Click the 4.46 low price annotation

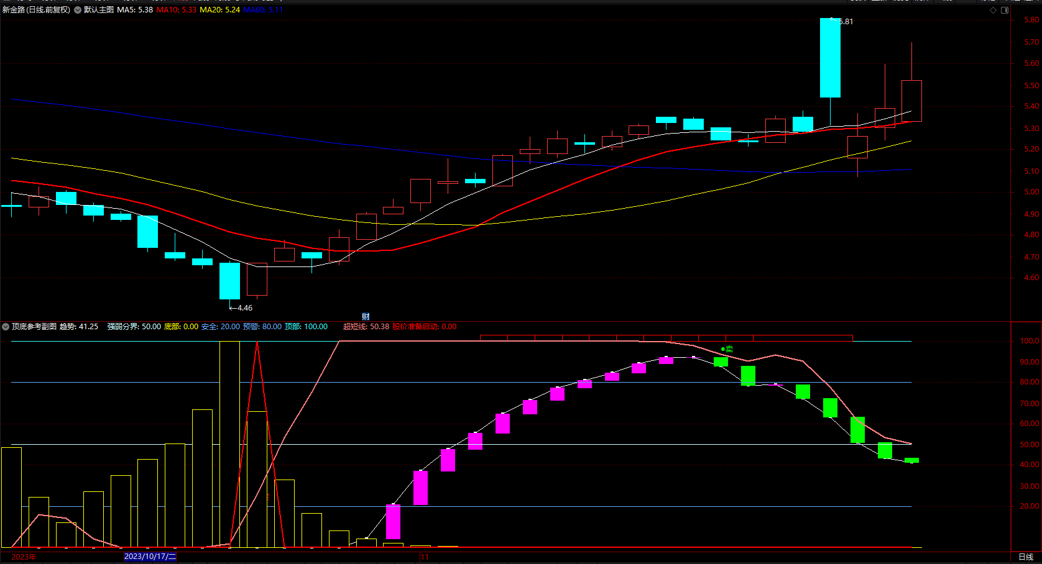click(245, 308)
